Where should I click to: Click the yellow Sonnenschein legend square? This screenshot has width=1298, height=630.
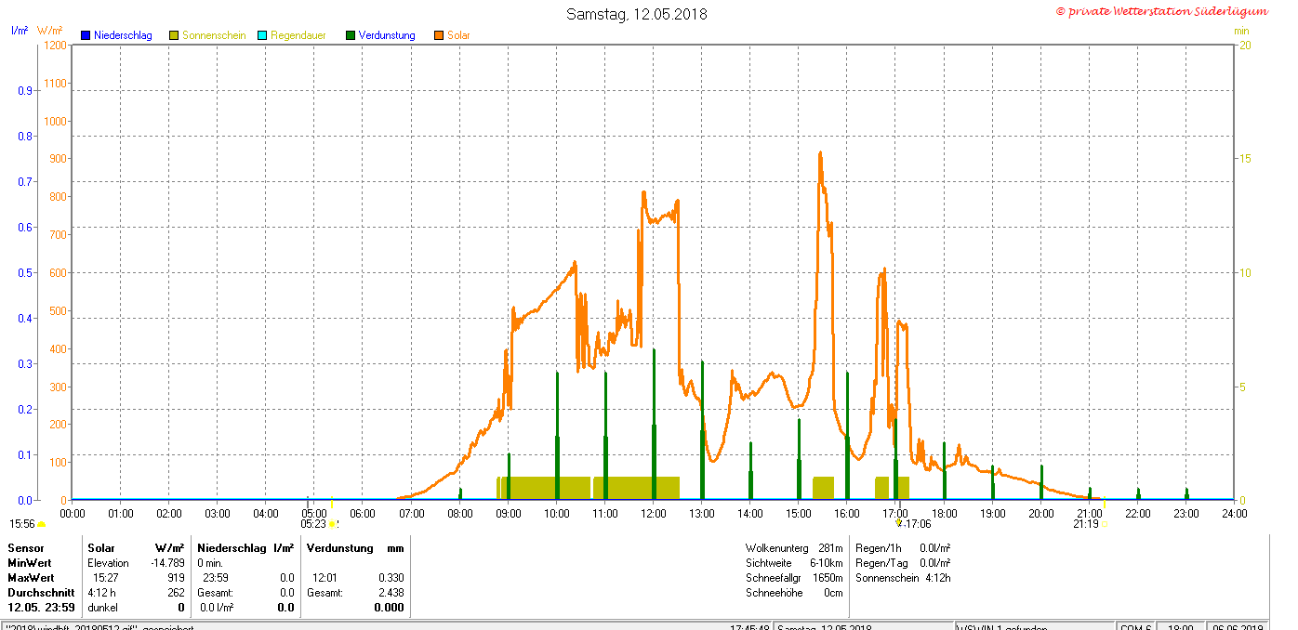(174, 35)
